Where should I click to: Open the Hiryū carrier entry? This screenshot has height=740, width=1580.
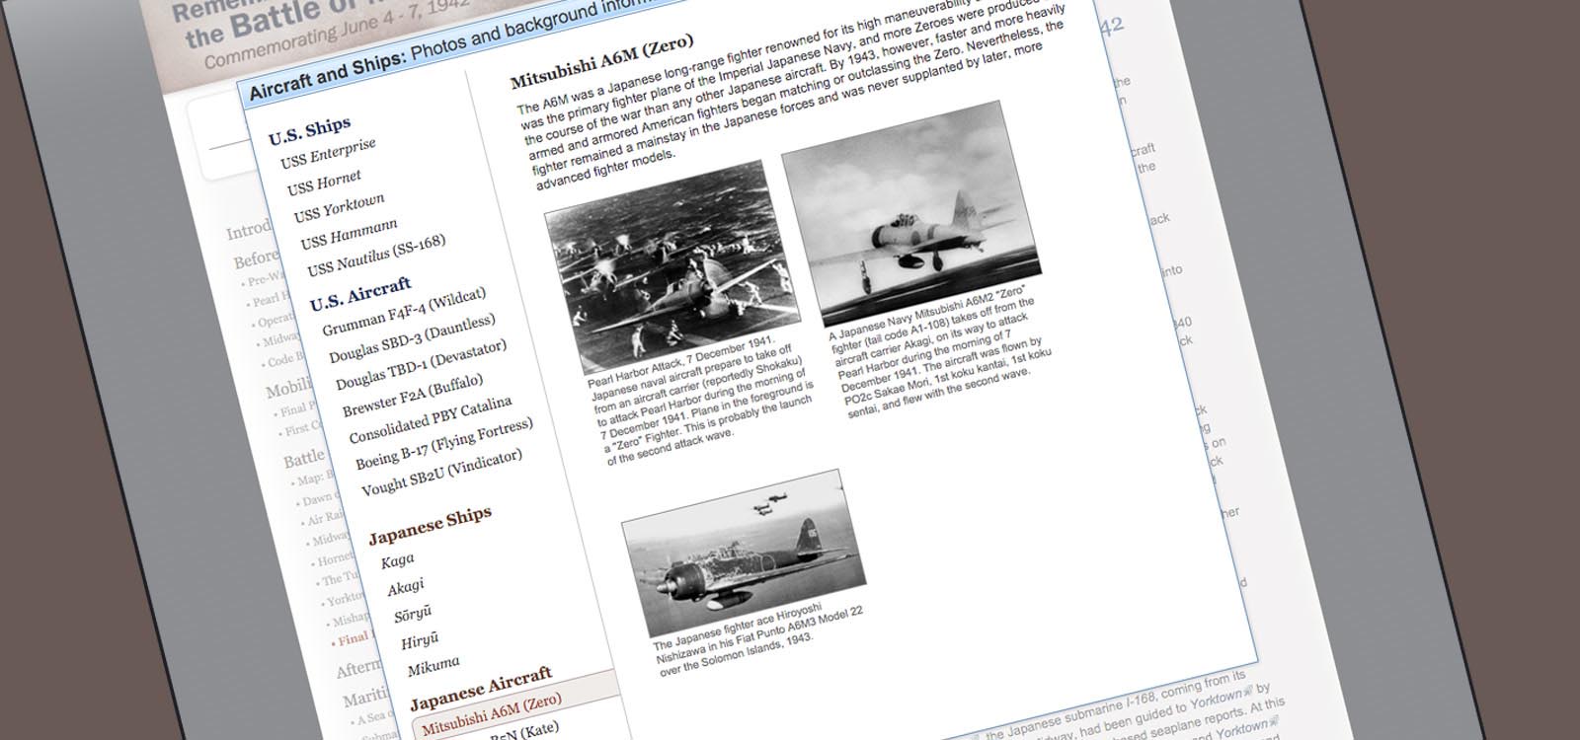pyautogui.click(x=419, y=641)
